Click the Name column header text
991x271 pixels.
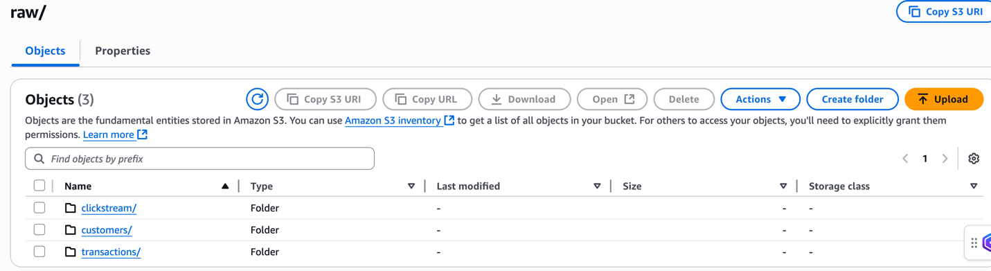78,186
